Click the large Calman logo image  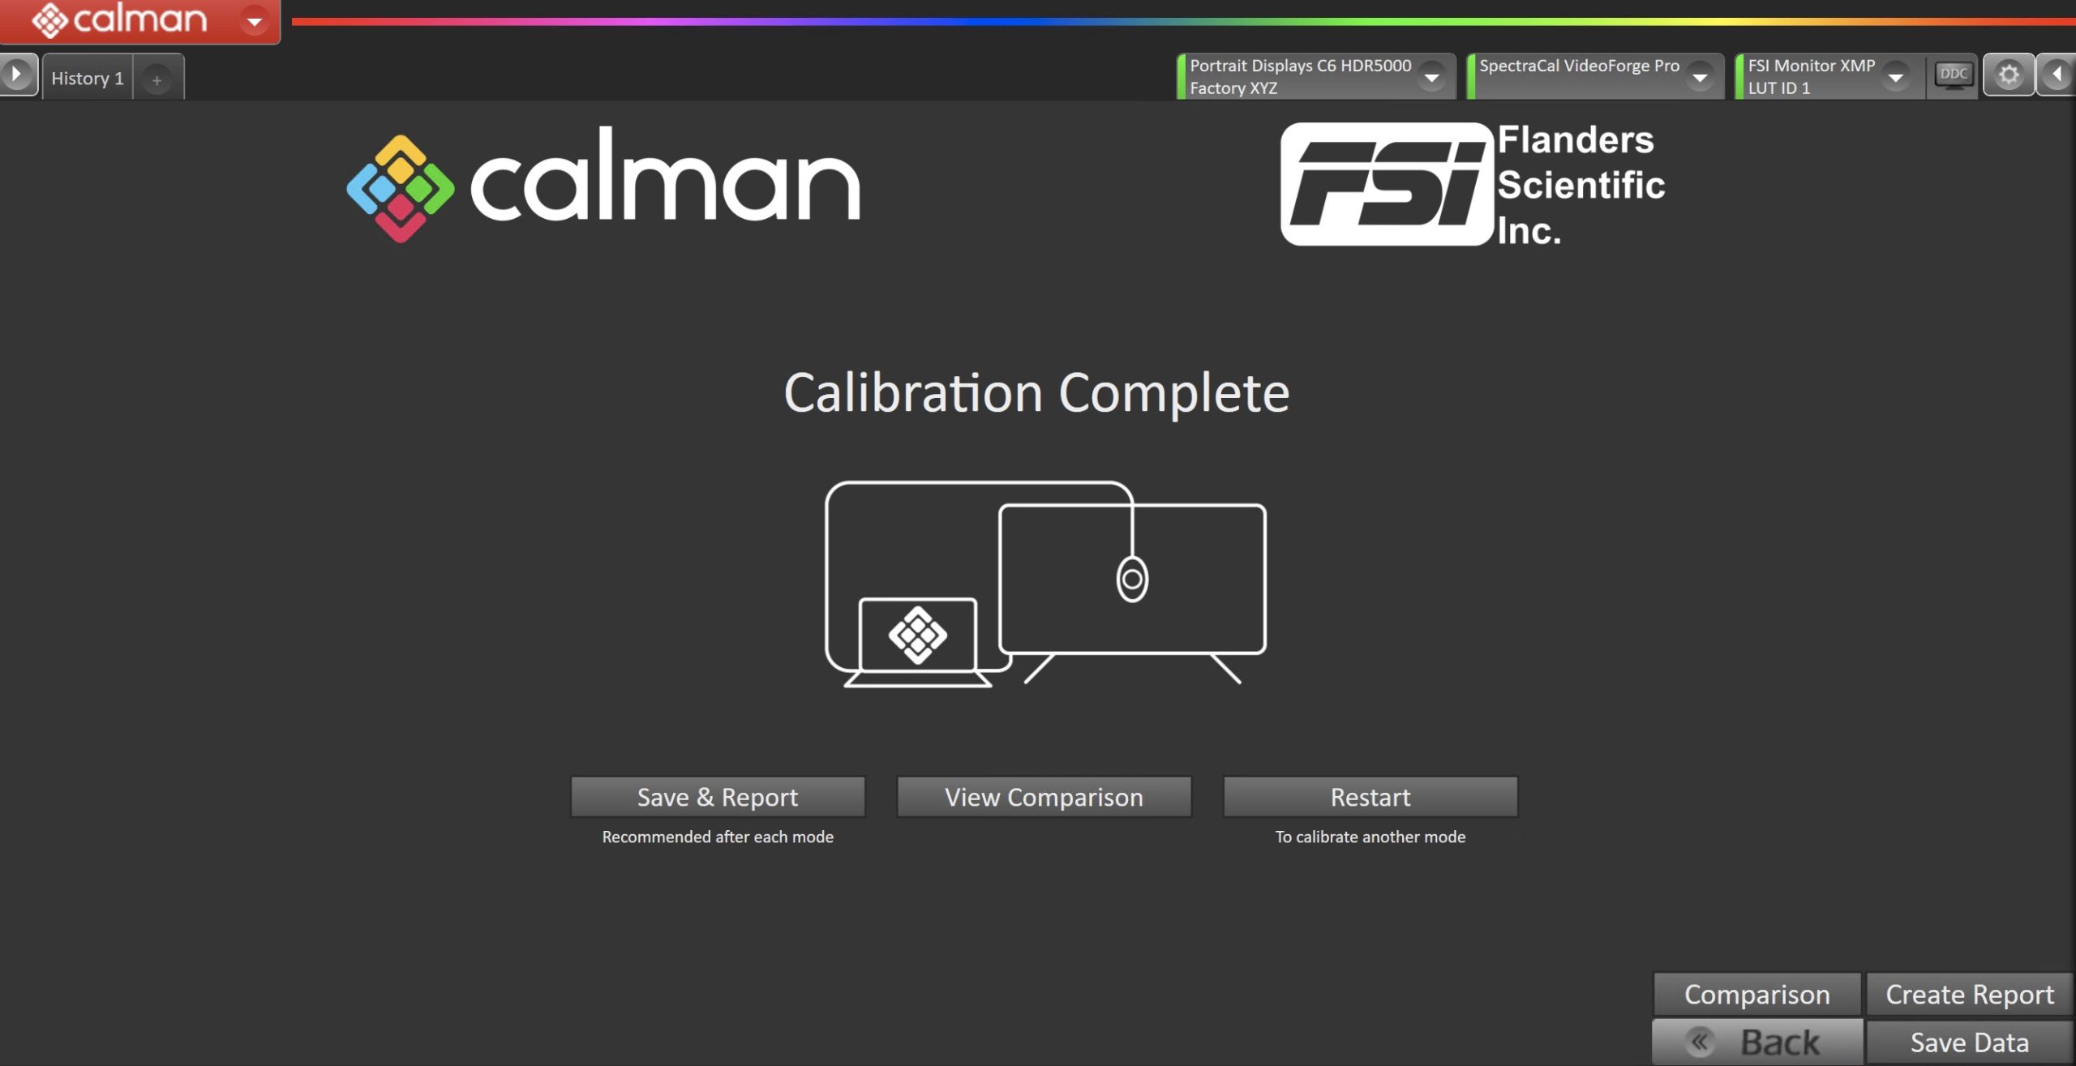coord(603,184)
